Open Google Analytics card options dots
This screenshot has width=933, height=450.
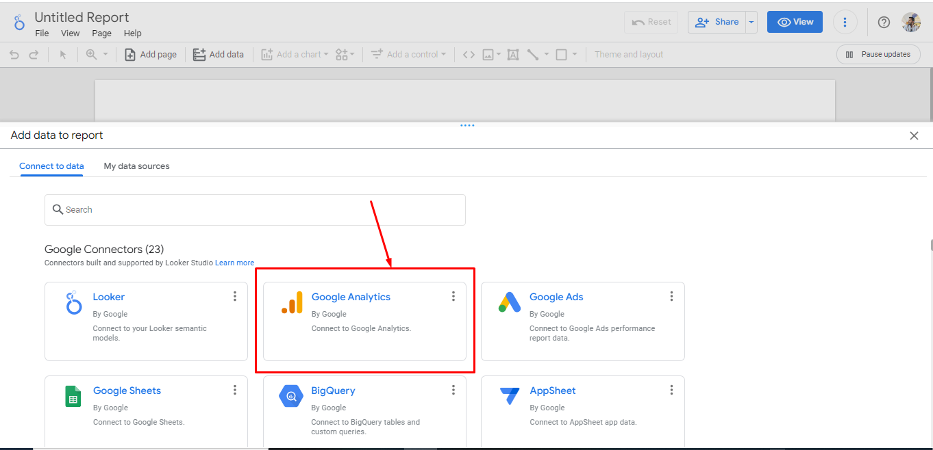point(453,296)
